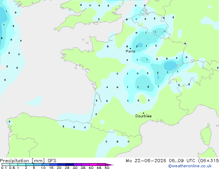This screenshot has width=219, height=169.
Task: Click the 0.1 legend value
Action: [x=4, y=168]
